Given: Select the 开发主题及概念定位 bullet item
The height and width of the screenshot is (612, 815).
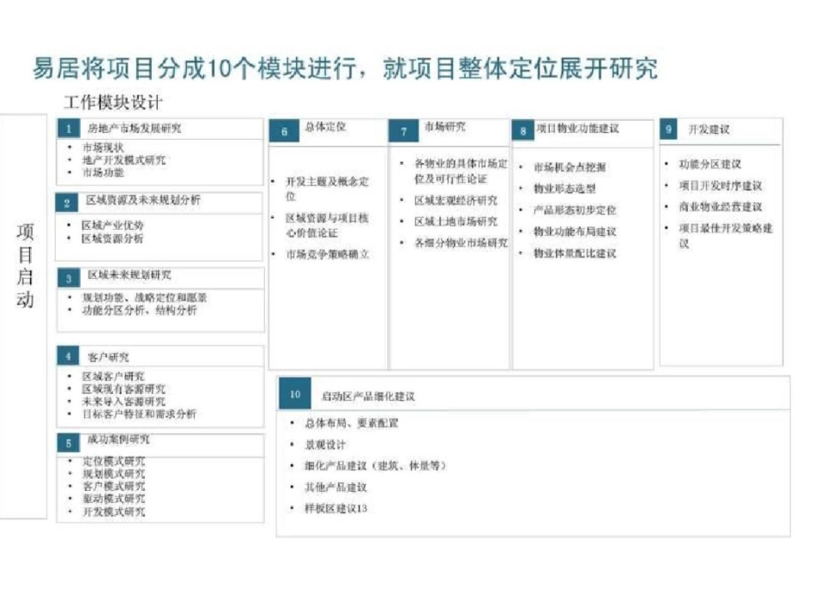Looking at the screenshot, I should tap(326, 188).
